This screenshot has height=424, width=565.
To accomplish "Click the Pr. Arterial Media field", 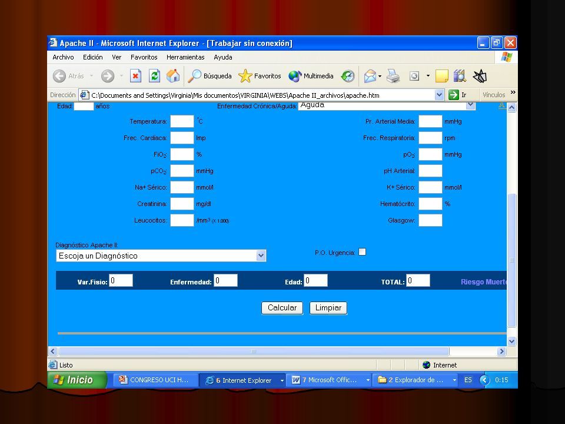I will click(430, 121).
